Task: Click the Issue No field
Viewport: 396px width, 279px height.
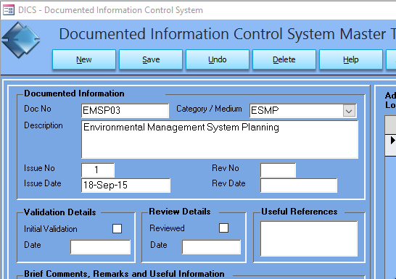Action: tap(98, 170)
